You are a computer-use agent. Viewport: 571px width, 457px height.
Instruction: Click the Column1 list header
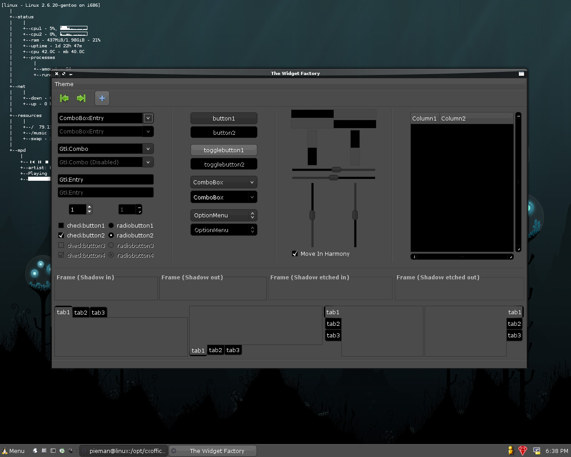tap(425, 118)
